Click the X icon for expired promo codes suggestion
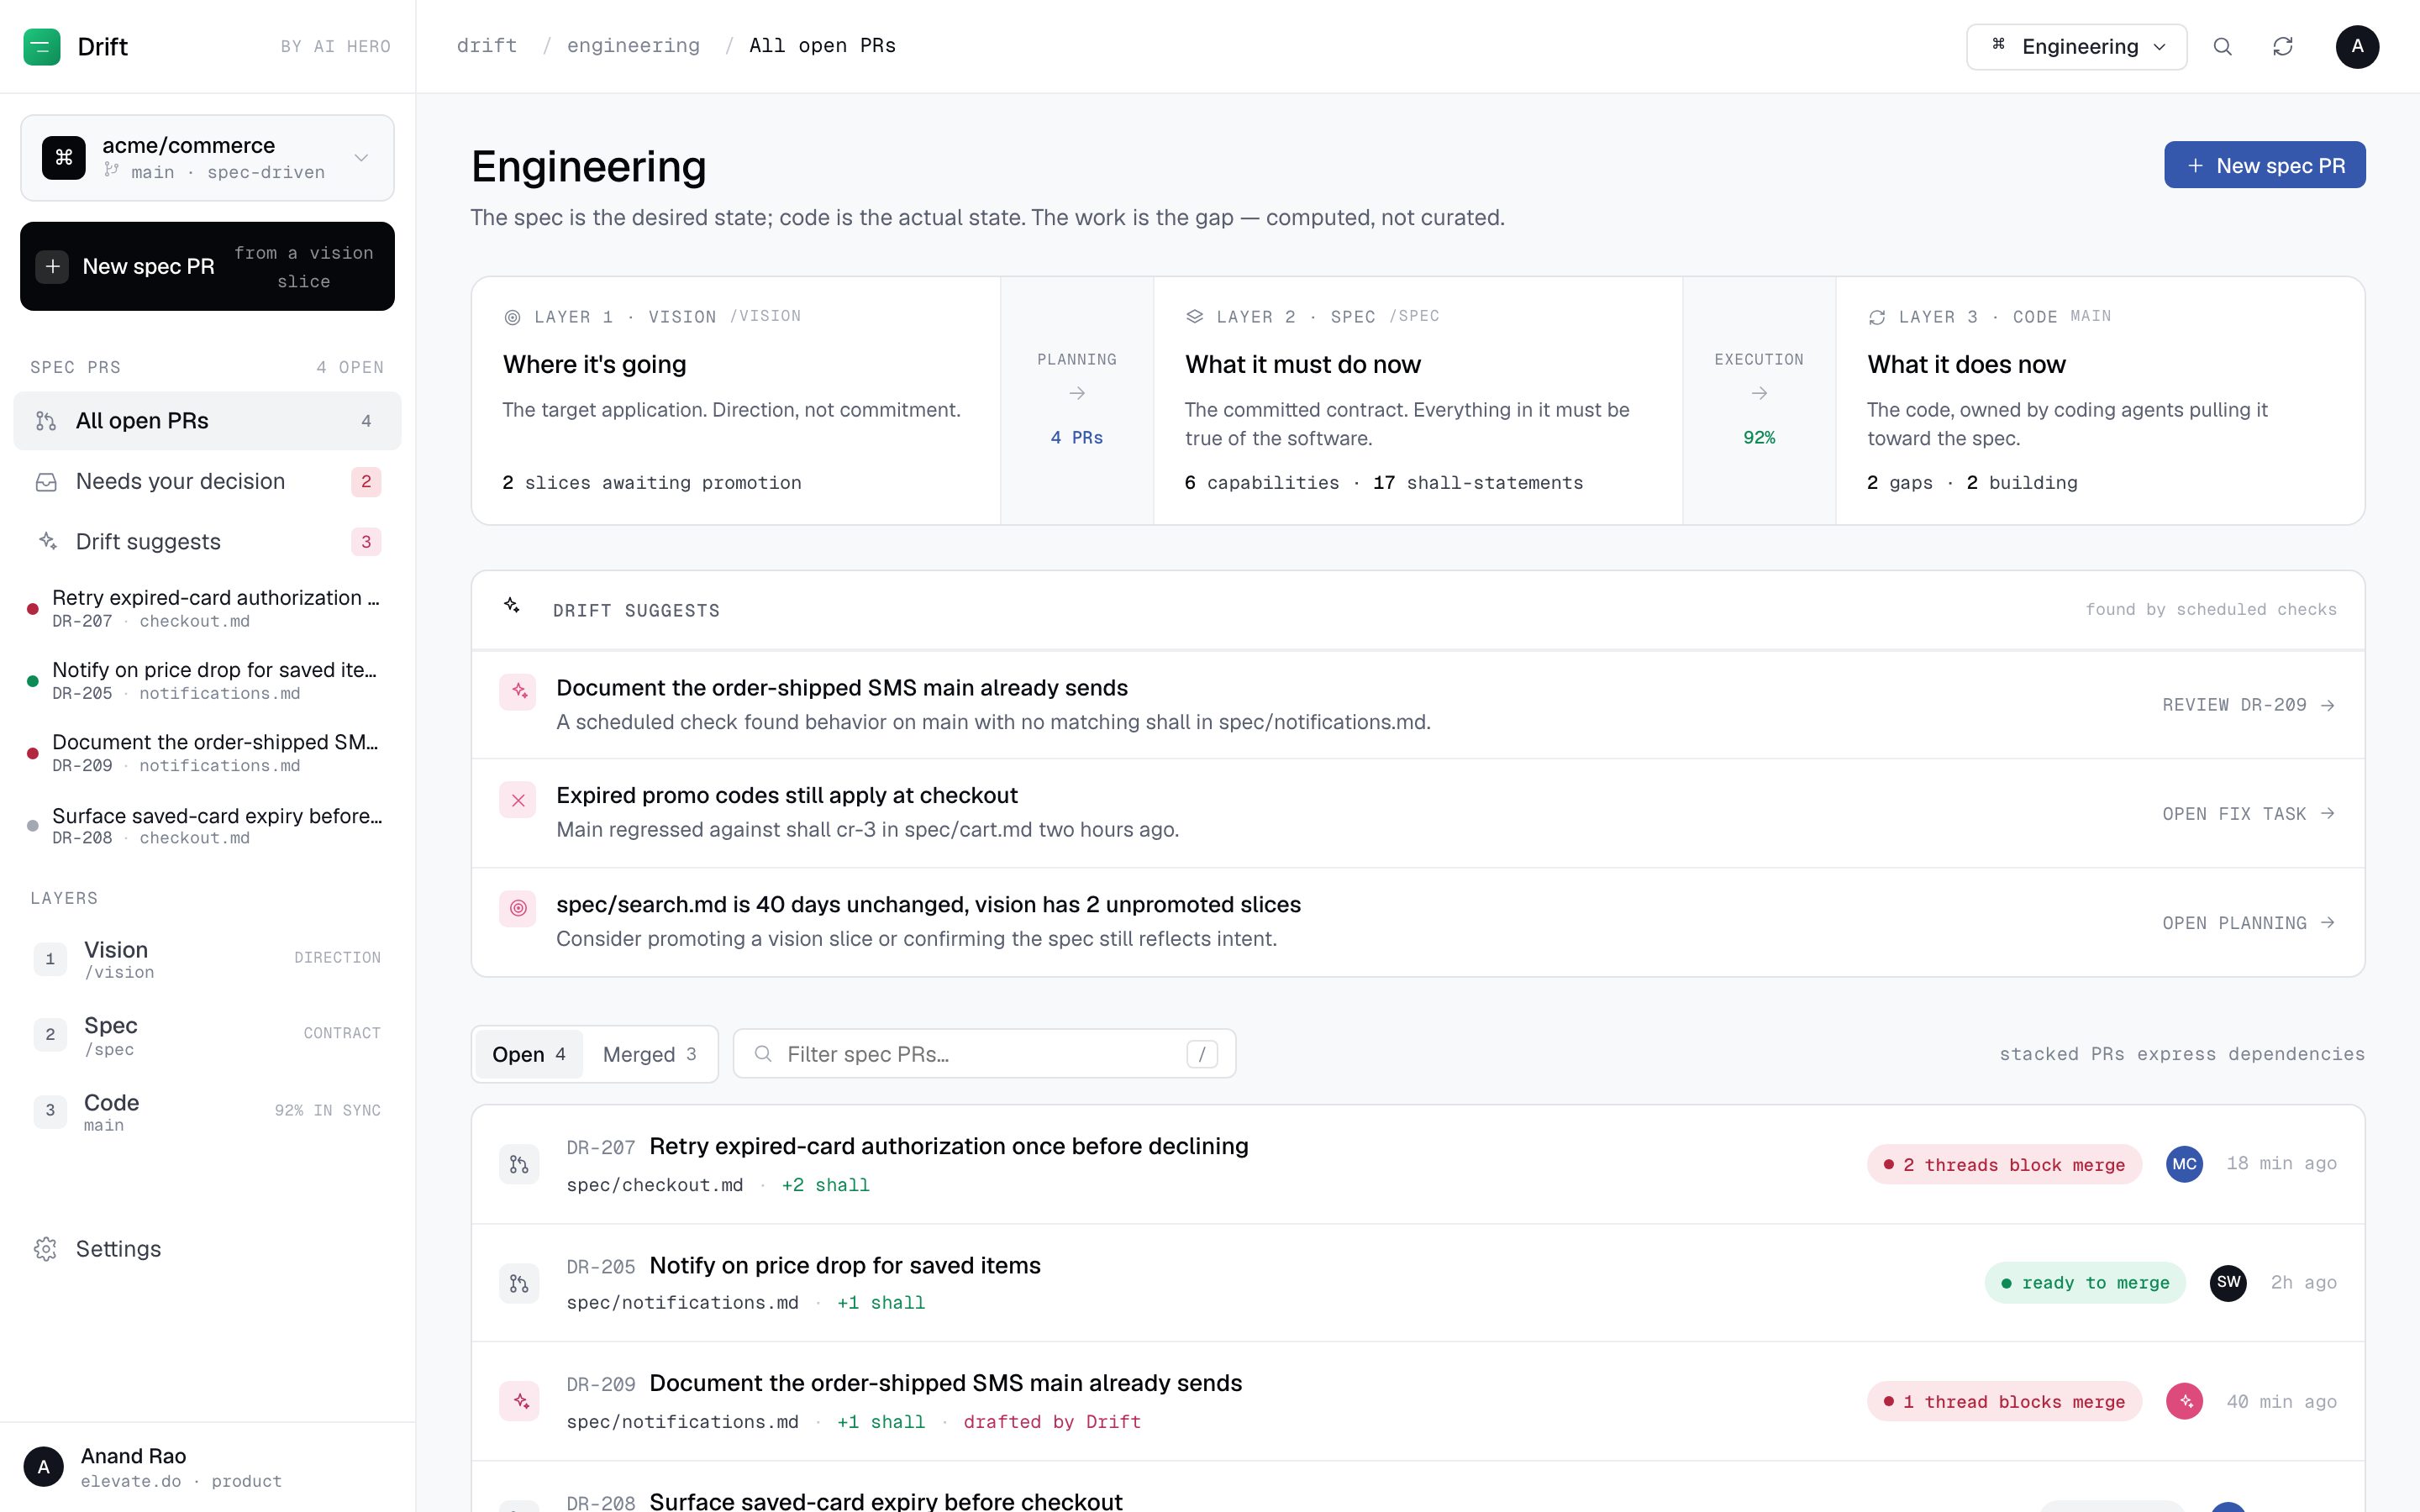 [x=518, y=800]
